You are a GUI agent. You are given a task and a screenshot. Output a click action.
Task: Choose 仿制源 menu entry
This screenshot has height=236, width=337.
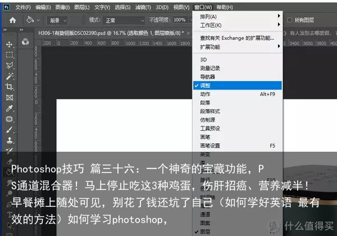[x=237, y=120]
